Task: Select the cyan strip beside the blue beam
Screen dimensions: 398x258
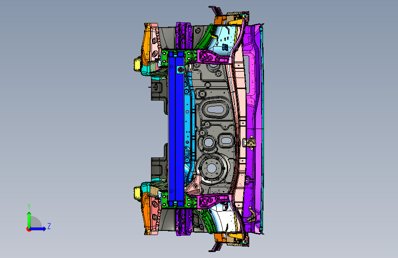Action: [x=190, y=127]
